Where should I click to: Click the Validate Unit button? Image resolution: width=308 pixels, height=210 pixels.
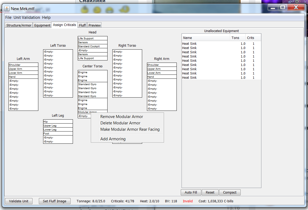[x=19, y=201]
